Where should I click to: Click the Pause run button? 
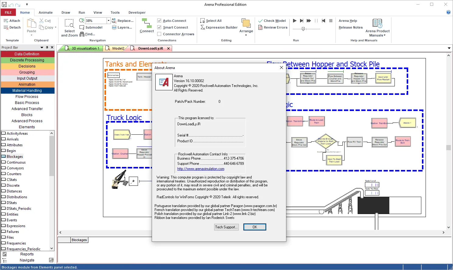click(316, 21)
